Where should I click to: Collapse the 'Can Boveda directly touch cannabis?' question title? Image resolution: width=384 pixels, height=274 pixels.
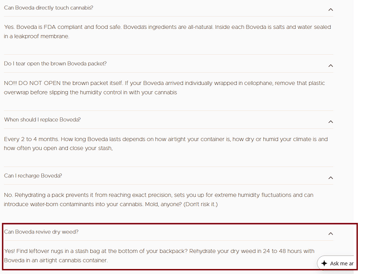click(x=48, y=8)
